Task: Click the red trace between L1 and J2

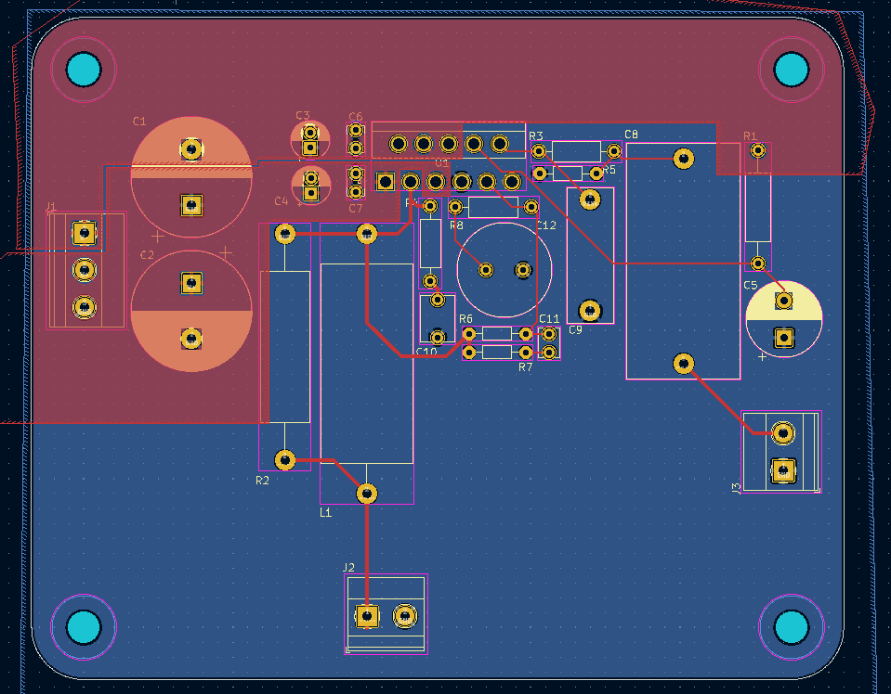Action: 366,553
